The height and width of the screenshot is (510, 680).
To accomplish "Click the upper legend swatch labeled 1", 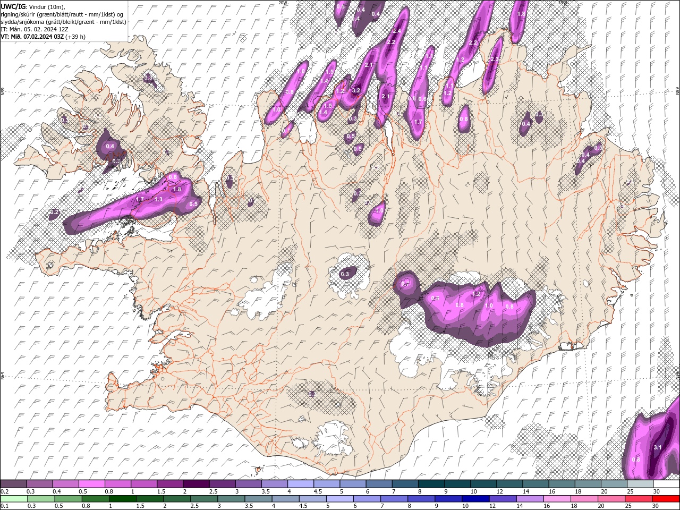I will [143, 484].
